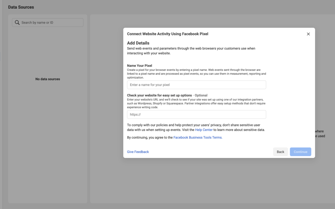Open Facebook Business Tools Terms link

click(x=198, y=137)
